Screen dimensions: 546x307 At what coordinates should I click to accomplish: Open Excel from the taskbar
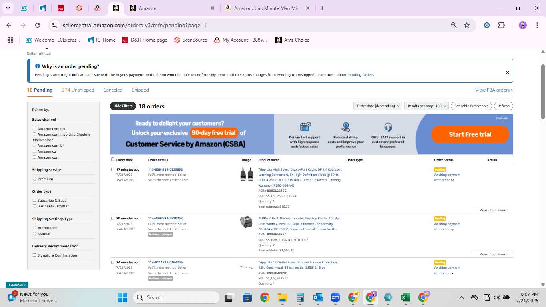pyautogui.click(x=405, y=297)
